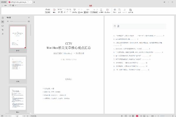Open the bookmarks panel icon in sidebar
Viewport: 176px width, 117px height.
click(2, 18)
